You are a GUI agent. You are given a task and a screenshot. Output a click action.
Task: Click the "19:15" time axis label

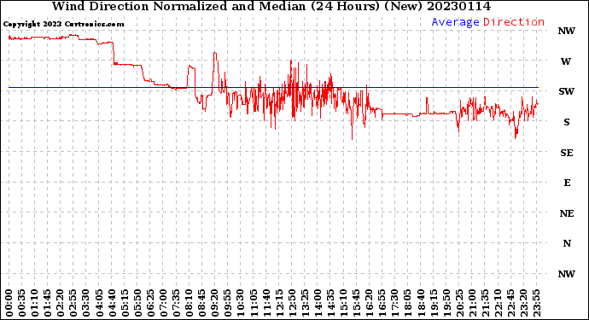pyautogui.click(x=434, y=303)
